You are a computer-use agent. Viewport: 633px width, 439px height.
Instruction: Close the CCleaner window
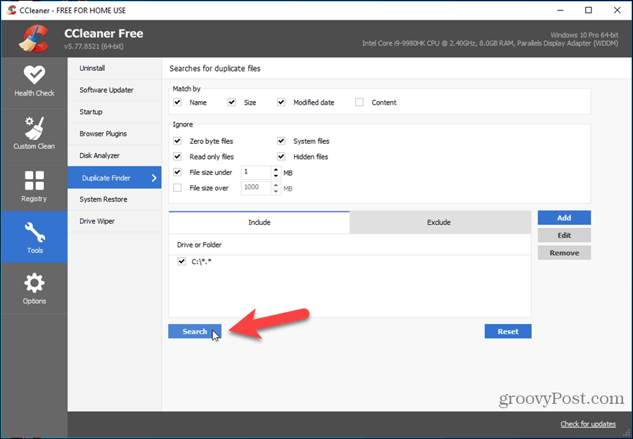point(618,10)
